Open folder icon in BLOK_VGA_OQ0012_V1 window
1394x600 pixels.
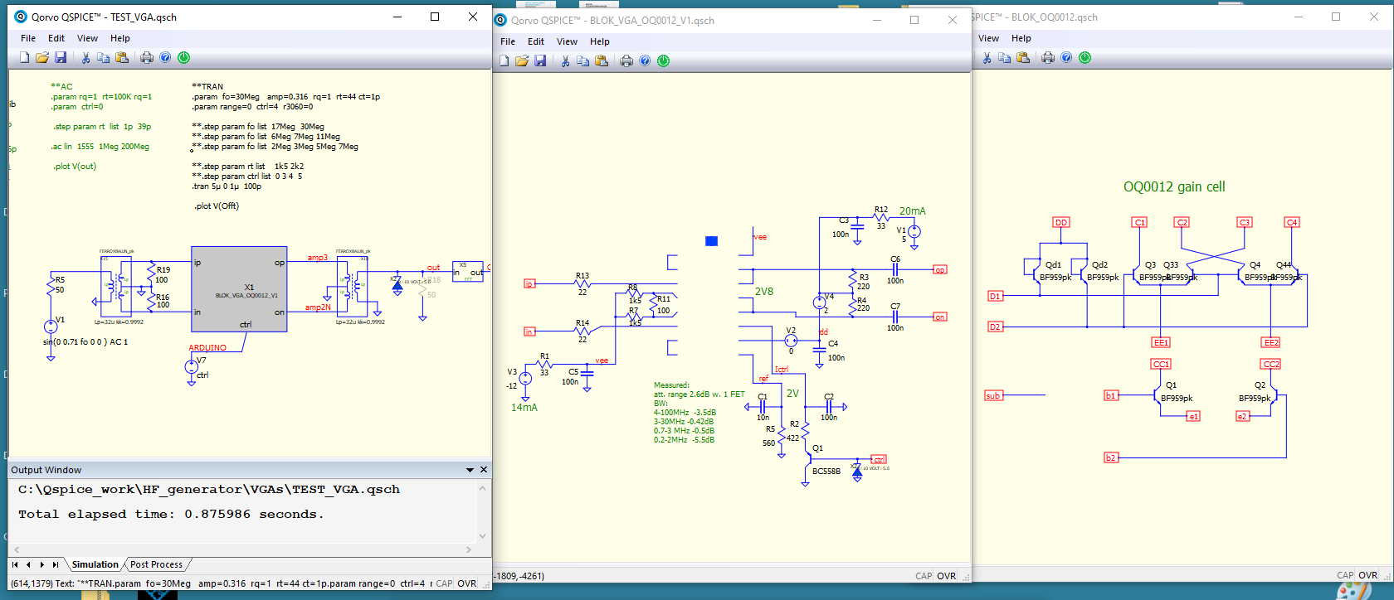pos(522,60)
